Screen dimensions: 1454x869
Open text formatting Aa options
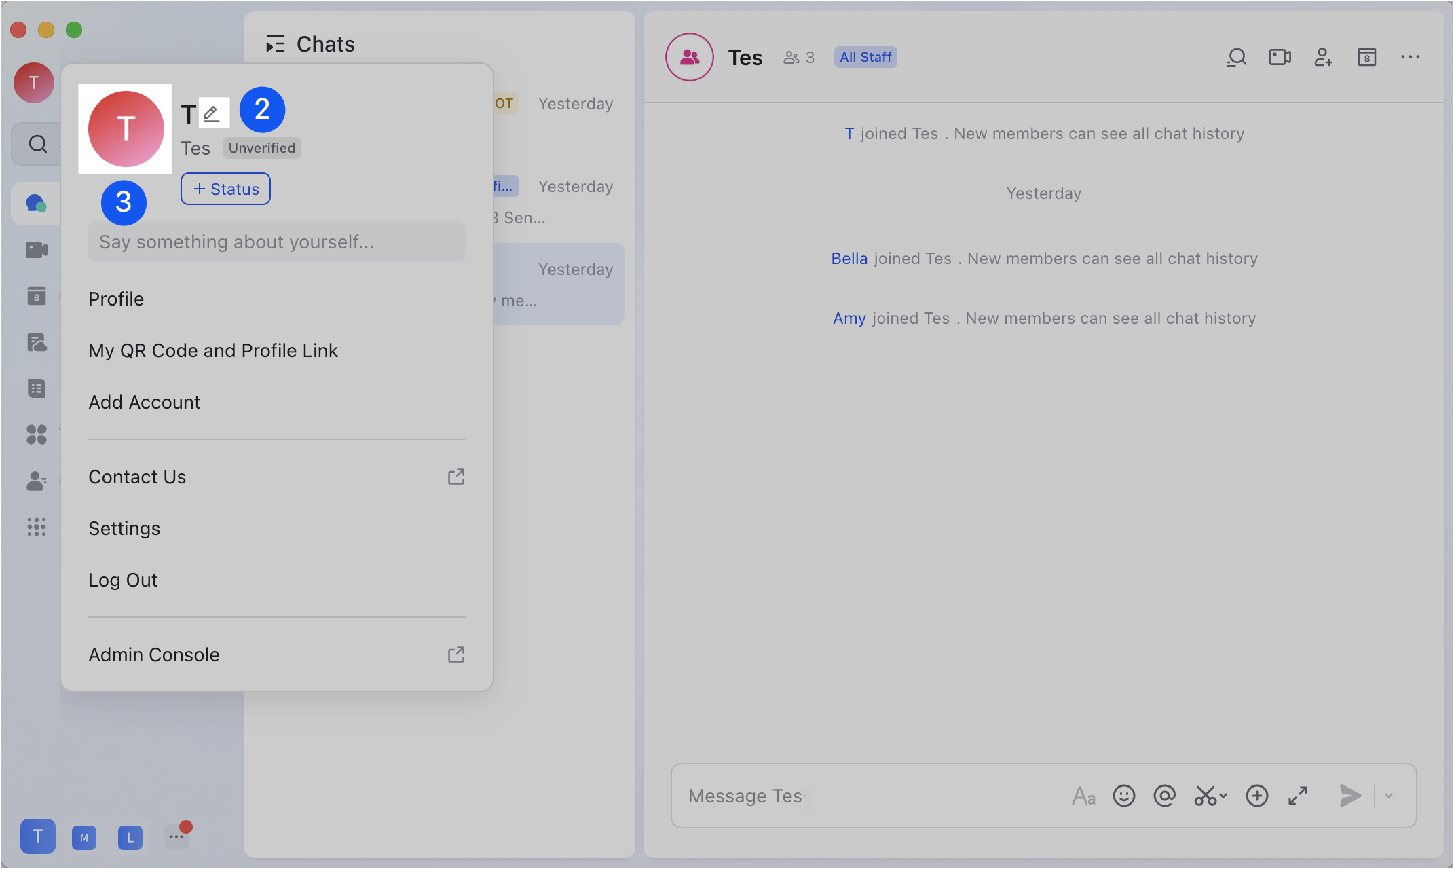(x=1083, y=796)
